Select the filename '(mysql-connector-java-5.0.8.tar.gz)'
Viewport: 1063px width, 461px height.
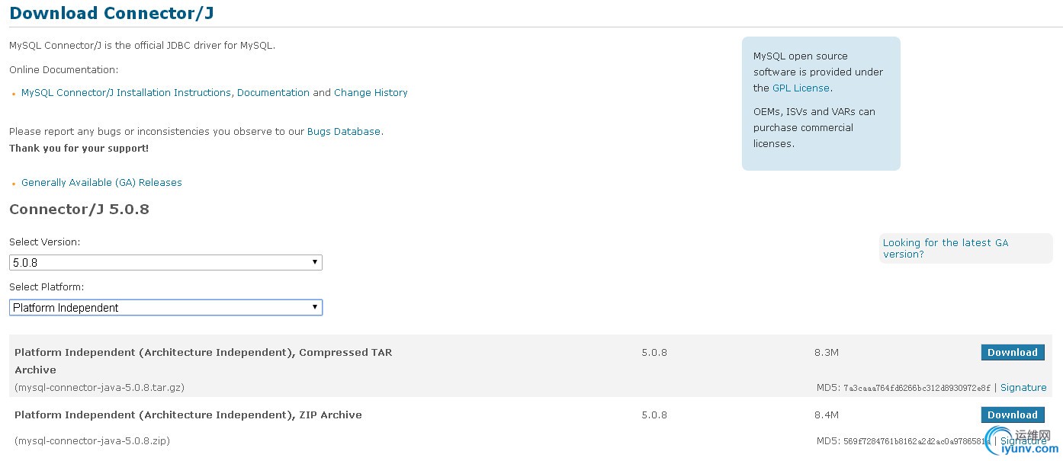click(99, 387)
